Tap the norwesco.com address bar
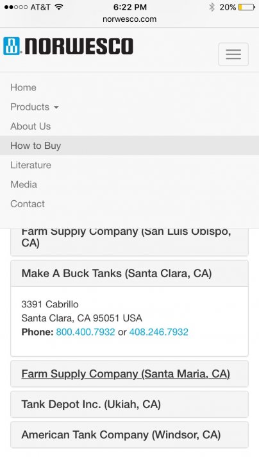Screen dimensions: 259x462 (x=129, y=19)
